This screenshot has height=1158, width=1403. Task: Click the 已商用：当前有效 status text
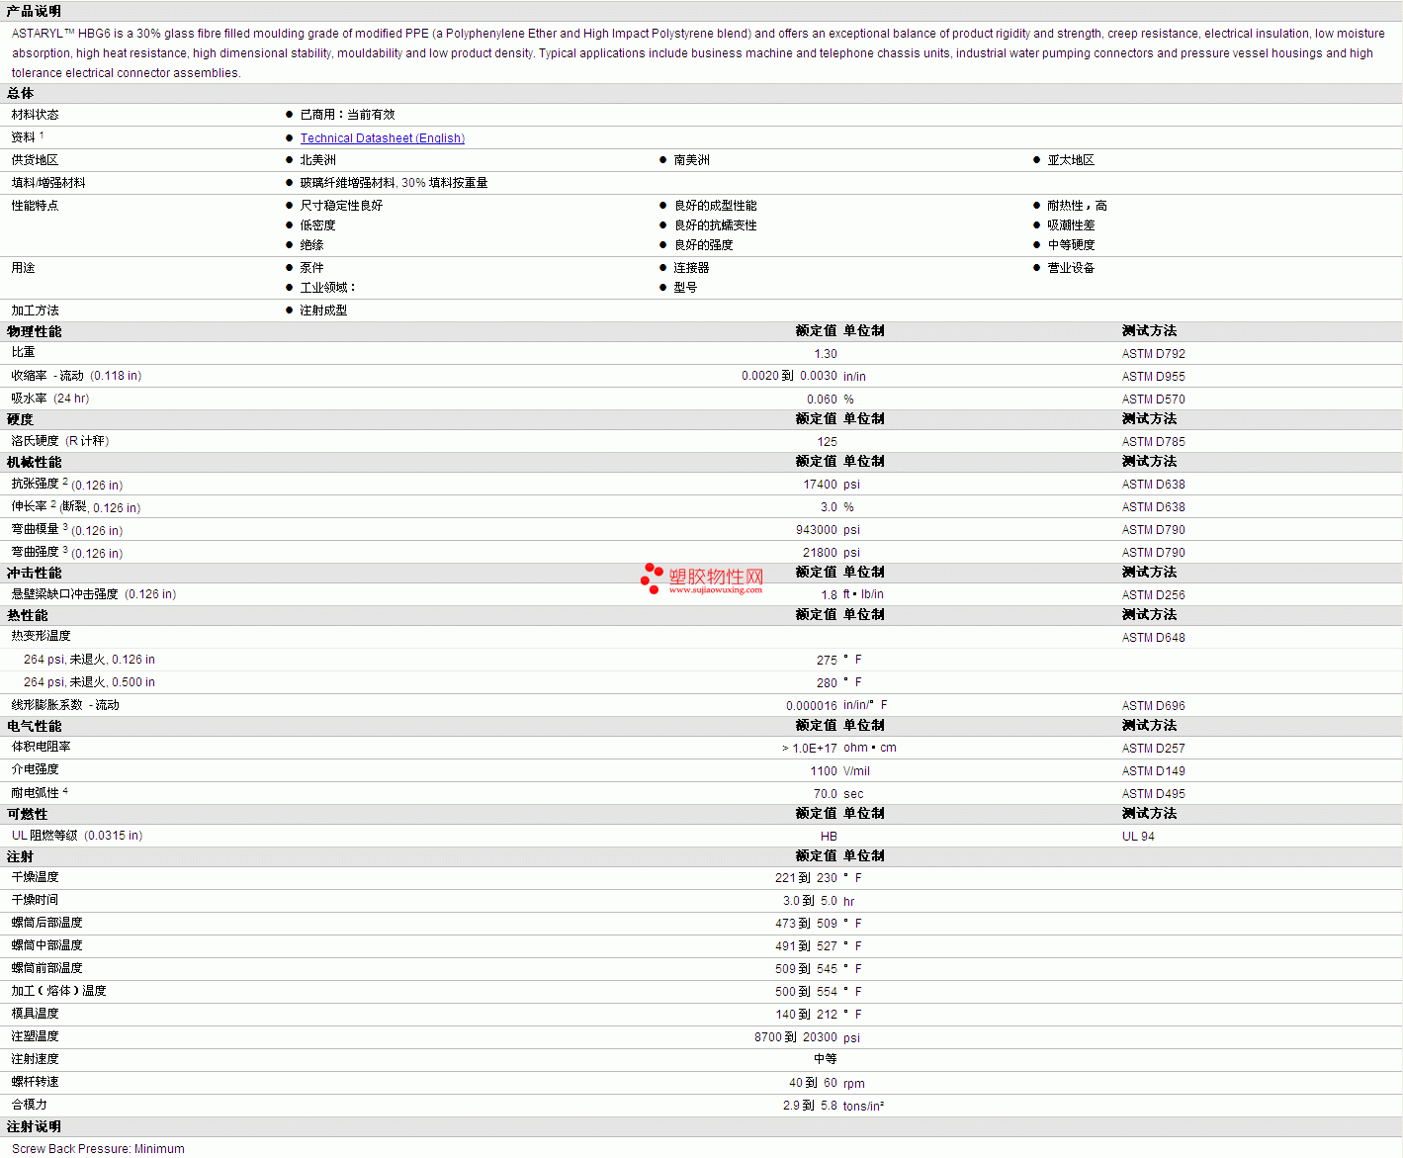point(347,115)
